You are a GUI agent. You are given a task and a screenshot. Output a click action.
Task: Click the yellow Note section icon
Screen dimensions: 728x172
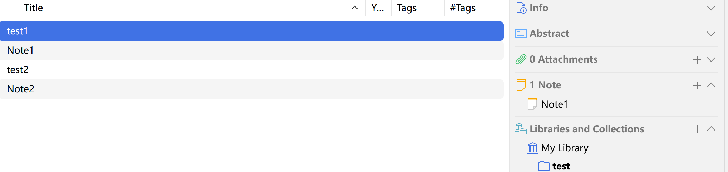[x=521, y=85]
